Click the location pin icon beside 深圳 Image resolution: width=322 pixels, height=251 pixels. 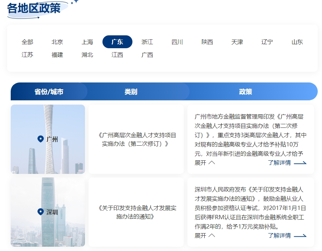pyautogui.click(x=40, y=211)
